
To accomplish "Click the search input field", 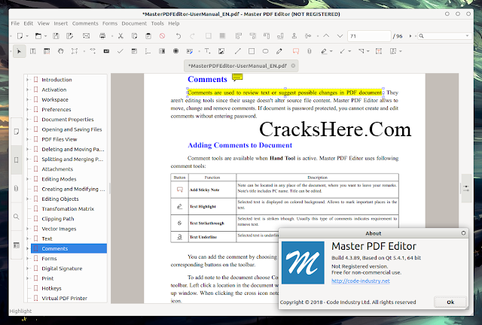I will click(x=445, y=36).
